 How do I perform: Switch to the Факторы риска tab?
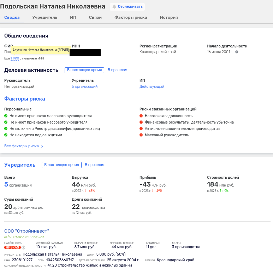130,17
